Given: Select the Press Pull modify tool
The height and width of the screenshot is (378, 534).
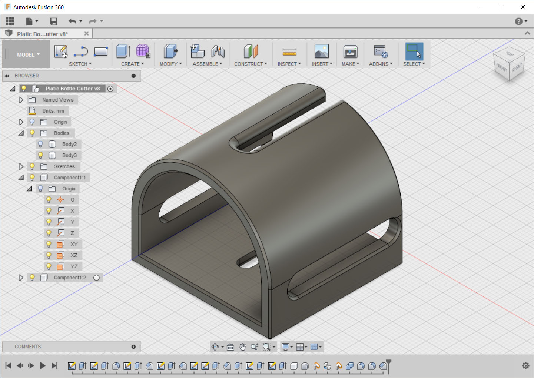Looking at the screenshot, I should 170,51.
